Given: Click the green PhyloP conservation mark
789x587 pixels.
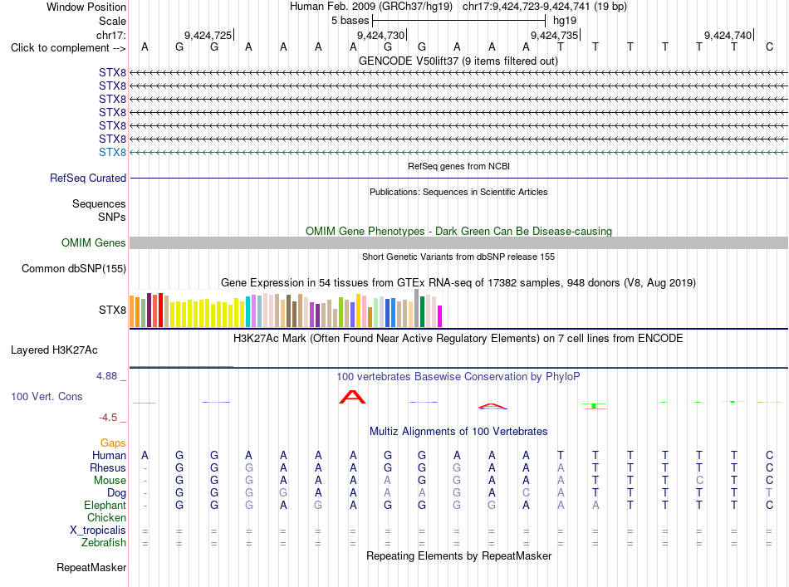Looking at the screenshot, I should pyautogui.click(x=594, y=405).
